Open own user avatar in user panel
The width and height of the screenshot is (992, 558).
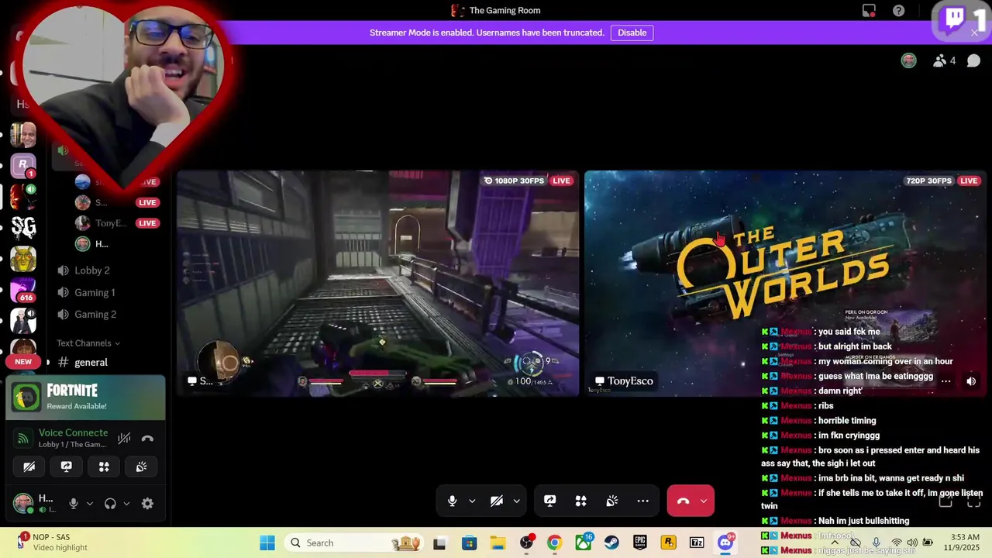tap(23, 503)
